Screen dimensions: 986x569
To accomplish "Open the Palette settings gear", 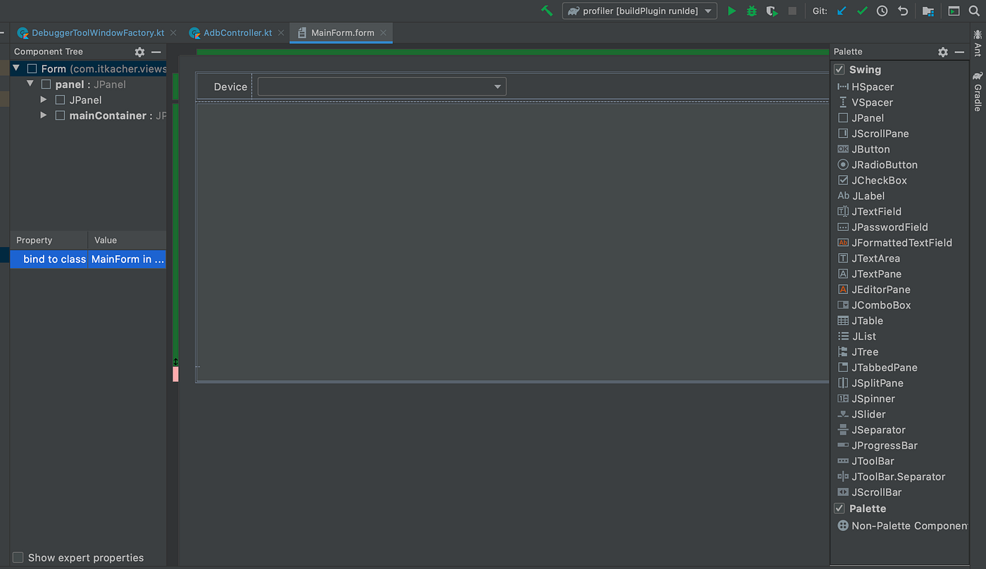I will 942,51.
